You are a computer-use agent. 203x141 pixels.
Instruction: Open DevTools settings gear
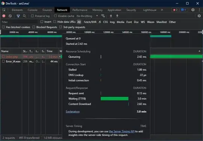point(193,10)
